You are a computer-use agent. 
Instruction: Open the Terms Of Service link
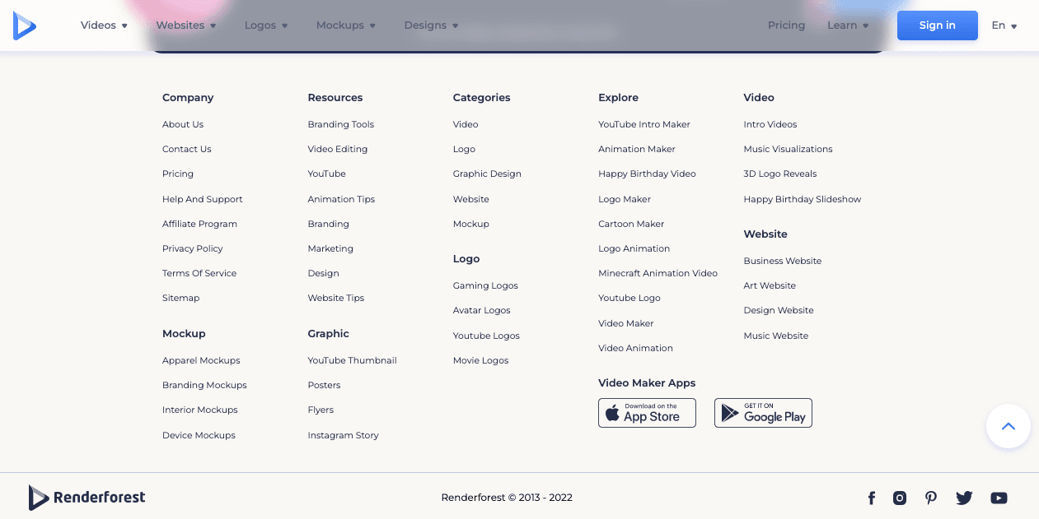tap(199, 273)
